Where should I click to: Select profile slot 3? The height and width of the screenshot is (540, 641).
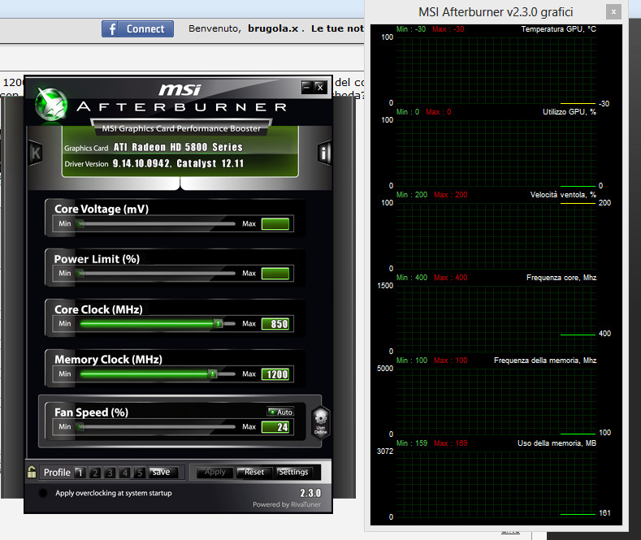click(110, 473)
